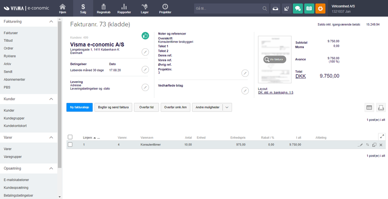388x199 pixels.
Task: Expand the Andre muligheder dropdown arrow
Action: tap(228, 107)
